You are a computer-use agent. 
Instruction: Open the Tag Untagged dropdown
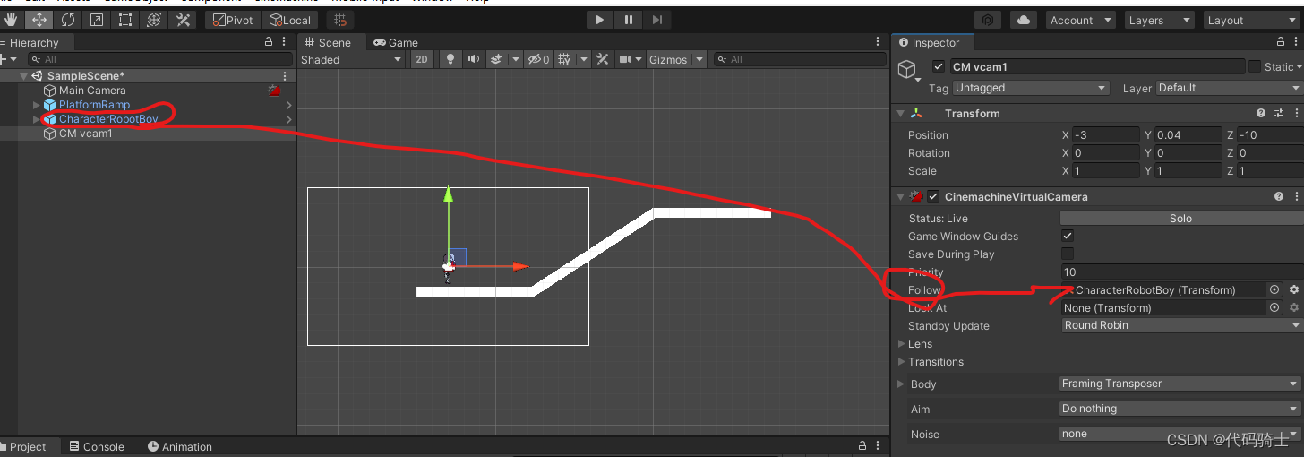point(1032,88)
